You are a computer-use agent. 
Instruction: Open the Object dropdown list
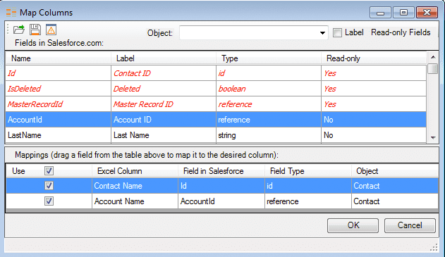click(322, 33)
